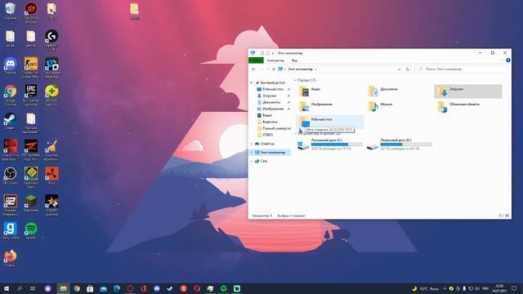The width and height of the screenshot is (523, 294).
Task: Expand the Сеть tree node arrow
Action: [252, 161]
